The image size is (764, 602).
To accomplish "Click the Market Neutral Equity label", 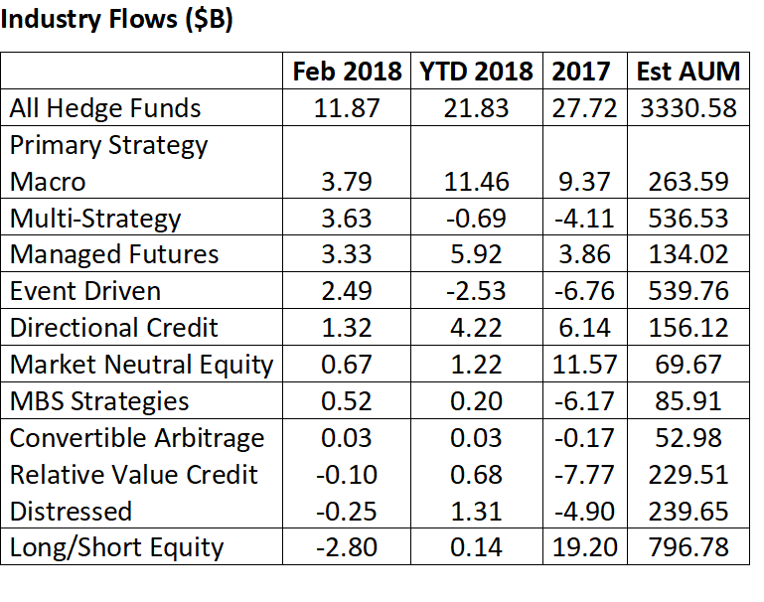I will pos(141,365).
